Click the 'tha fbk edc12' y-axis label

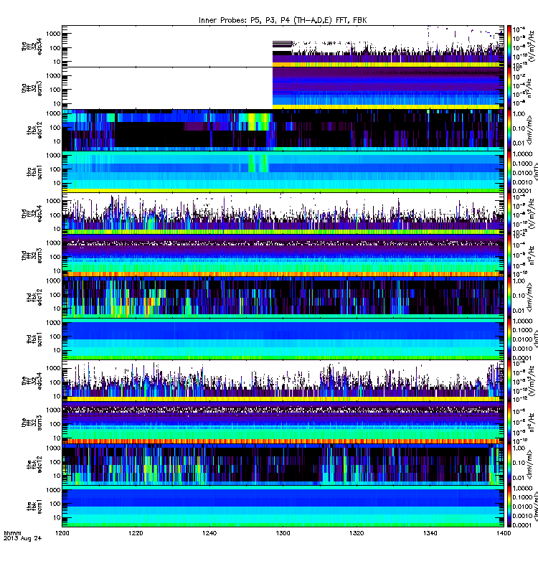tap(34, 130)
